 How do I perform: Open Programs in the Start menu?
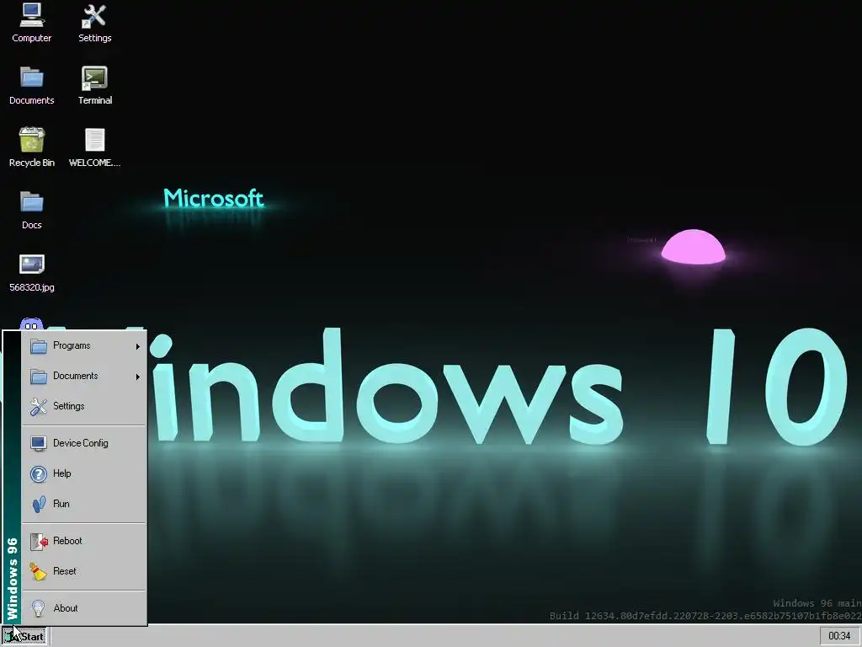[84, 345]
